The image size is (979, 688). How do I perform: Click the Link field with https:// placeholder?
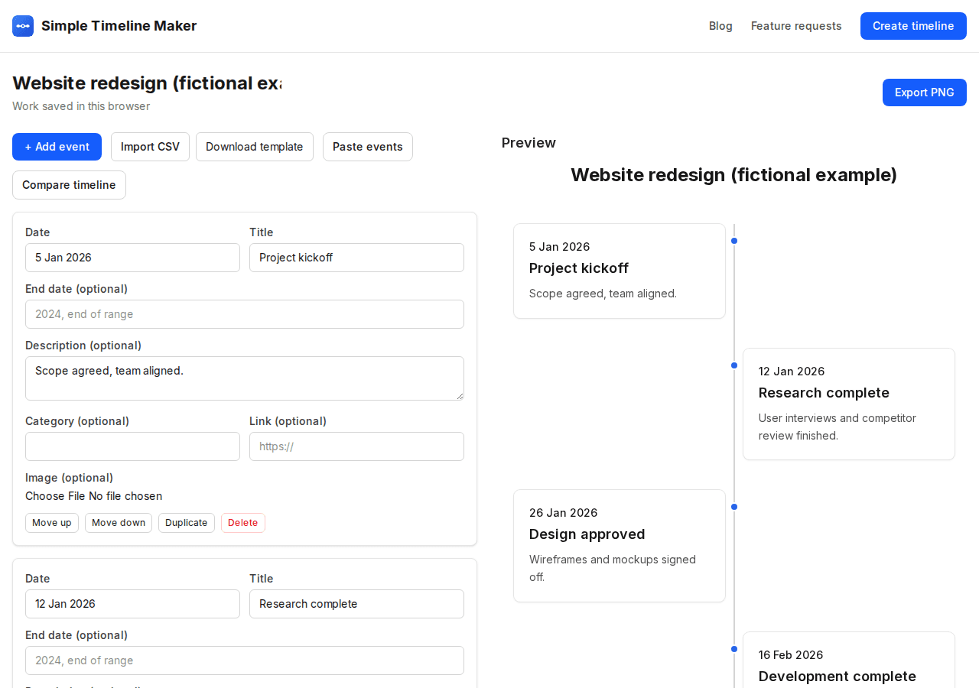pos(356,446)
